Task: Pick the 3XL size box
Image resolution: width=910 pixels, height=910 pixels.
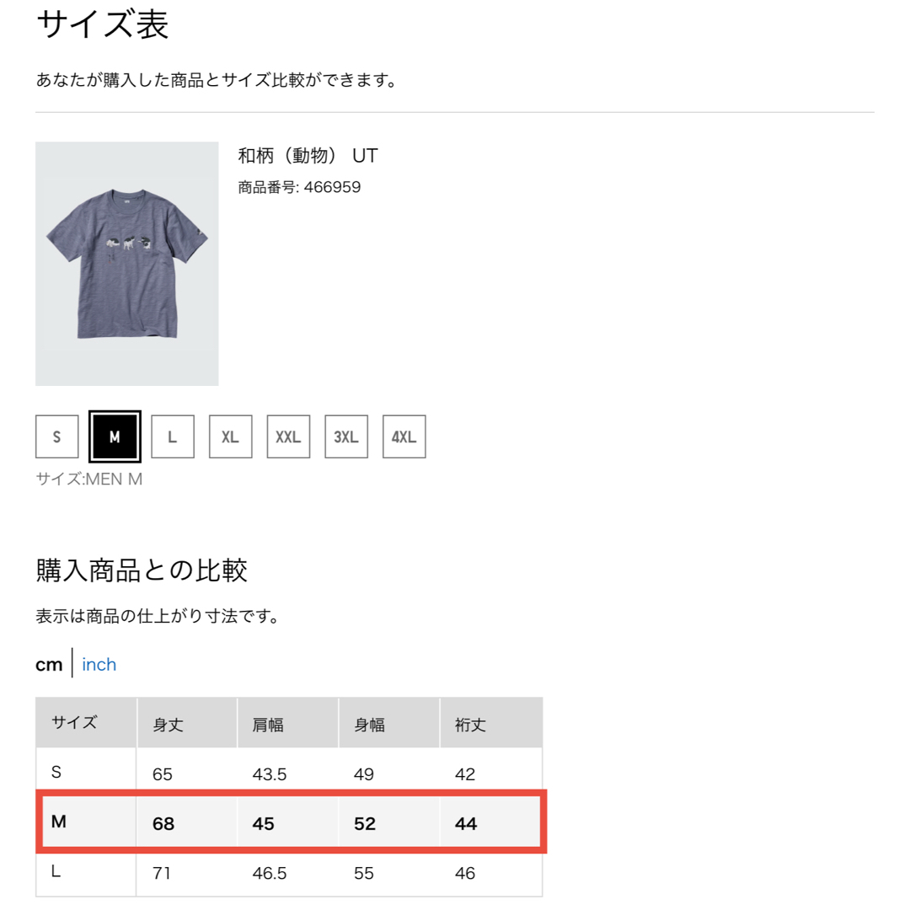Action: (x=346, y=436)
